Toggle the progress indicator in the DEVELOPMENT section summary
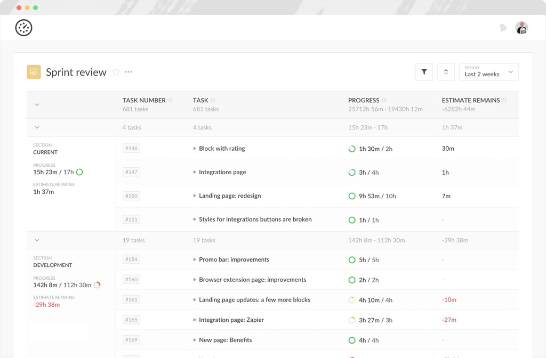Image resolution: width=546 pixels, height=358 pixels. coord(97,285)
